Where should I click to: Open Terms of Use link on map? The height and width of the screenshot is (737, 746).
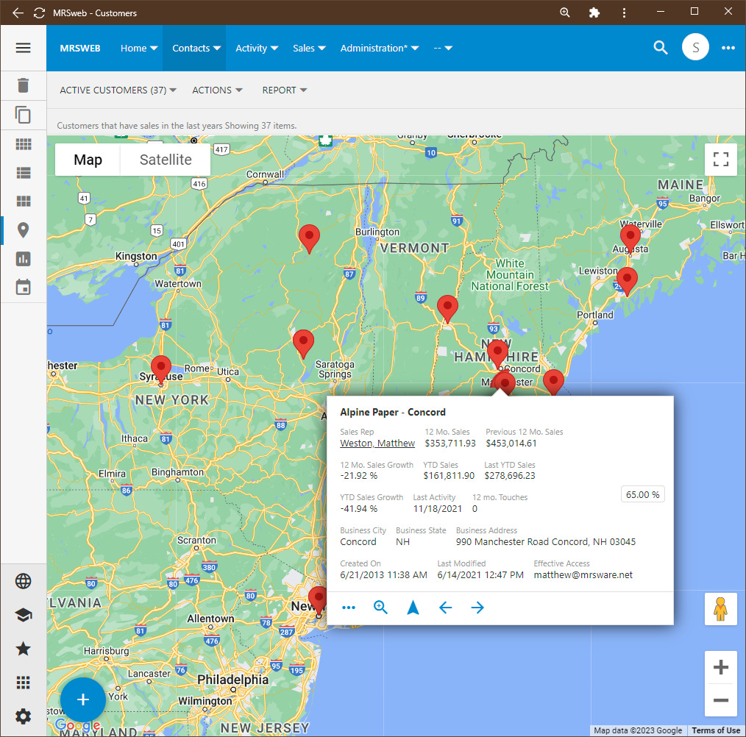pyautogui.click(x=716, y=730)
